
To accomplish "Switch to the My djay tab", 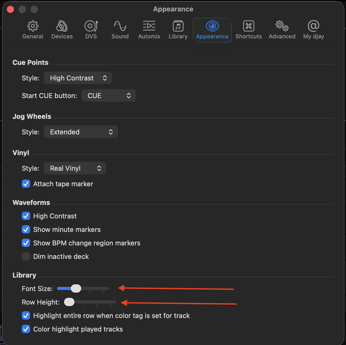I will 313,30.
